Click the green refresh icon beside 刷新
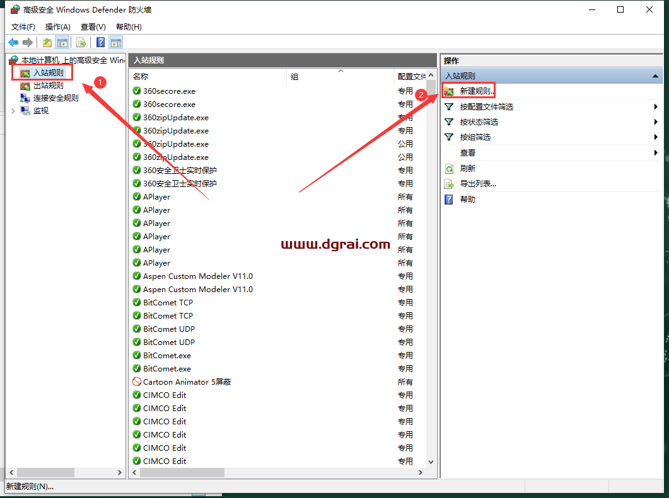 point(449,169)
